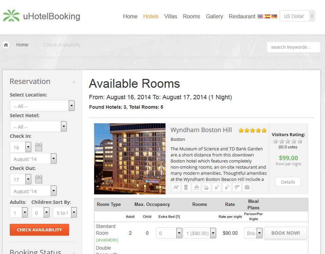Open the Check Out calendar picker
Viewport: 325px width, 254px height.
(39, 179)
